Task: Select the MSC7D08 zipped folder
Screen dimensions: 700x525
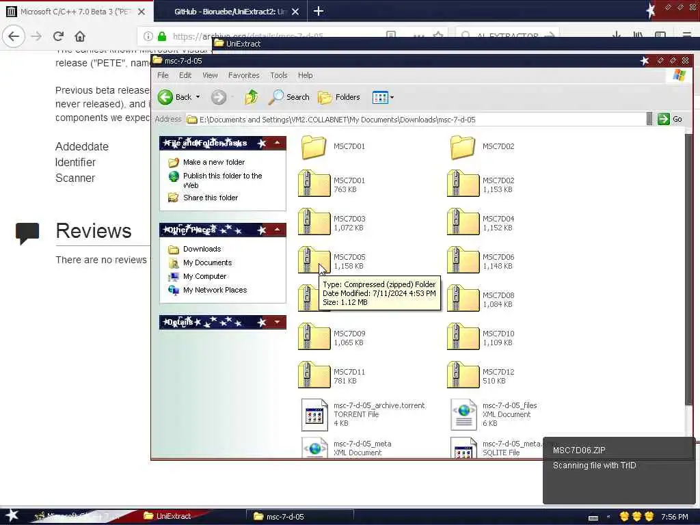Action: (482, 299)
